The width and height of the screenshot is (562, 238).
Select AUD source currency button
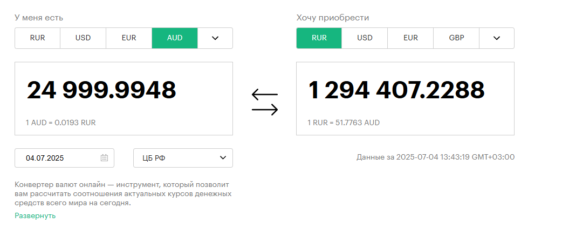tap(175, 38)
